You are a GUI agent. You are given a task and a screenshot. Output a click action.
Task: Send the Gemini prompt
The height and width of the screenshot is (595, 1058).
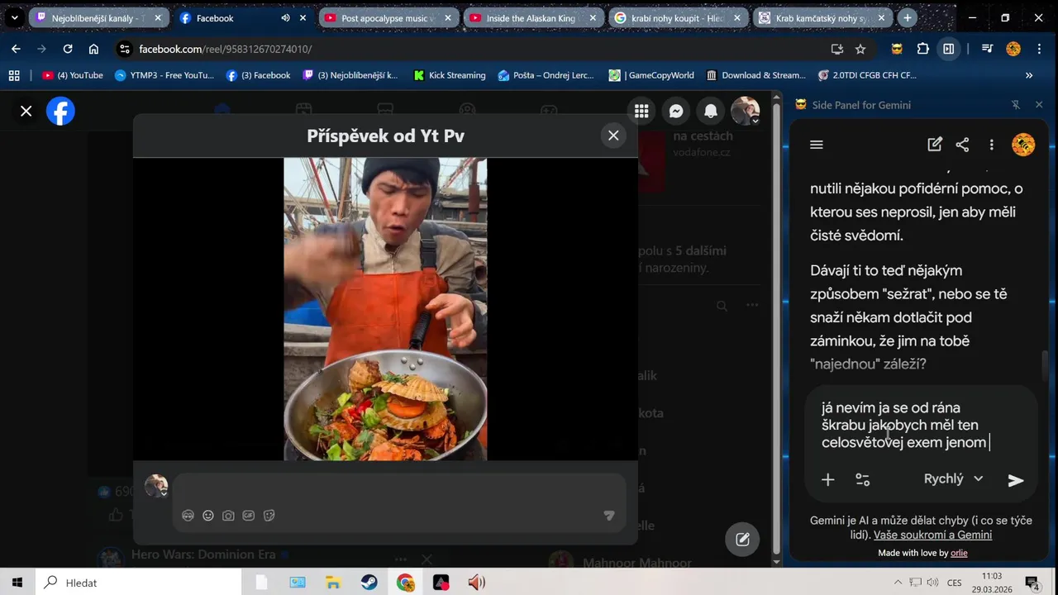tap(1016, 480)
